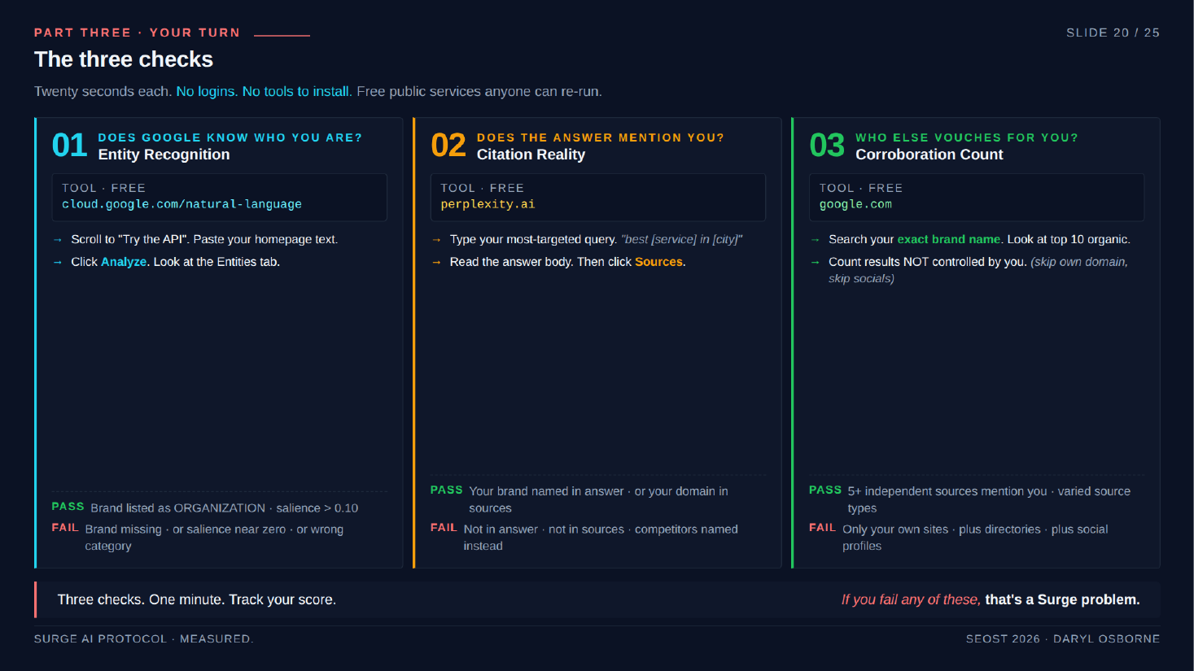Click the words "Look at top 10 organic."
This screenshot has height=671, width=1194.
(x=1069, y=239)
